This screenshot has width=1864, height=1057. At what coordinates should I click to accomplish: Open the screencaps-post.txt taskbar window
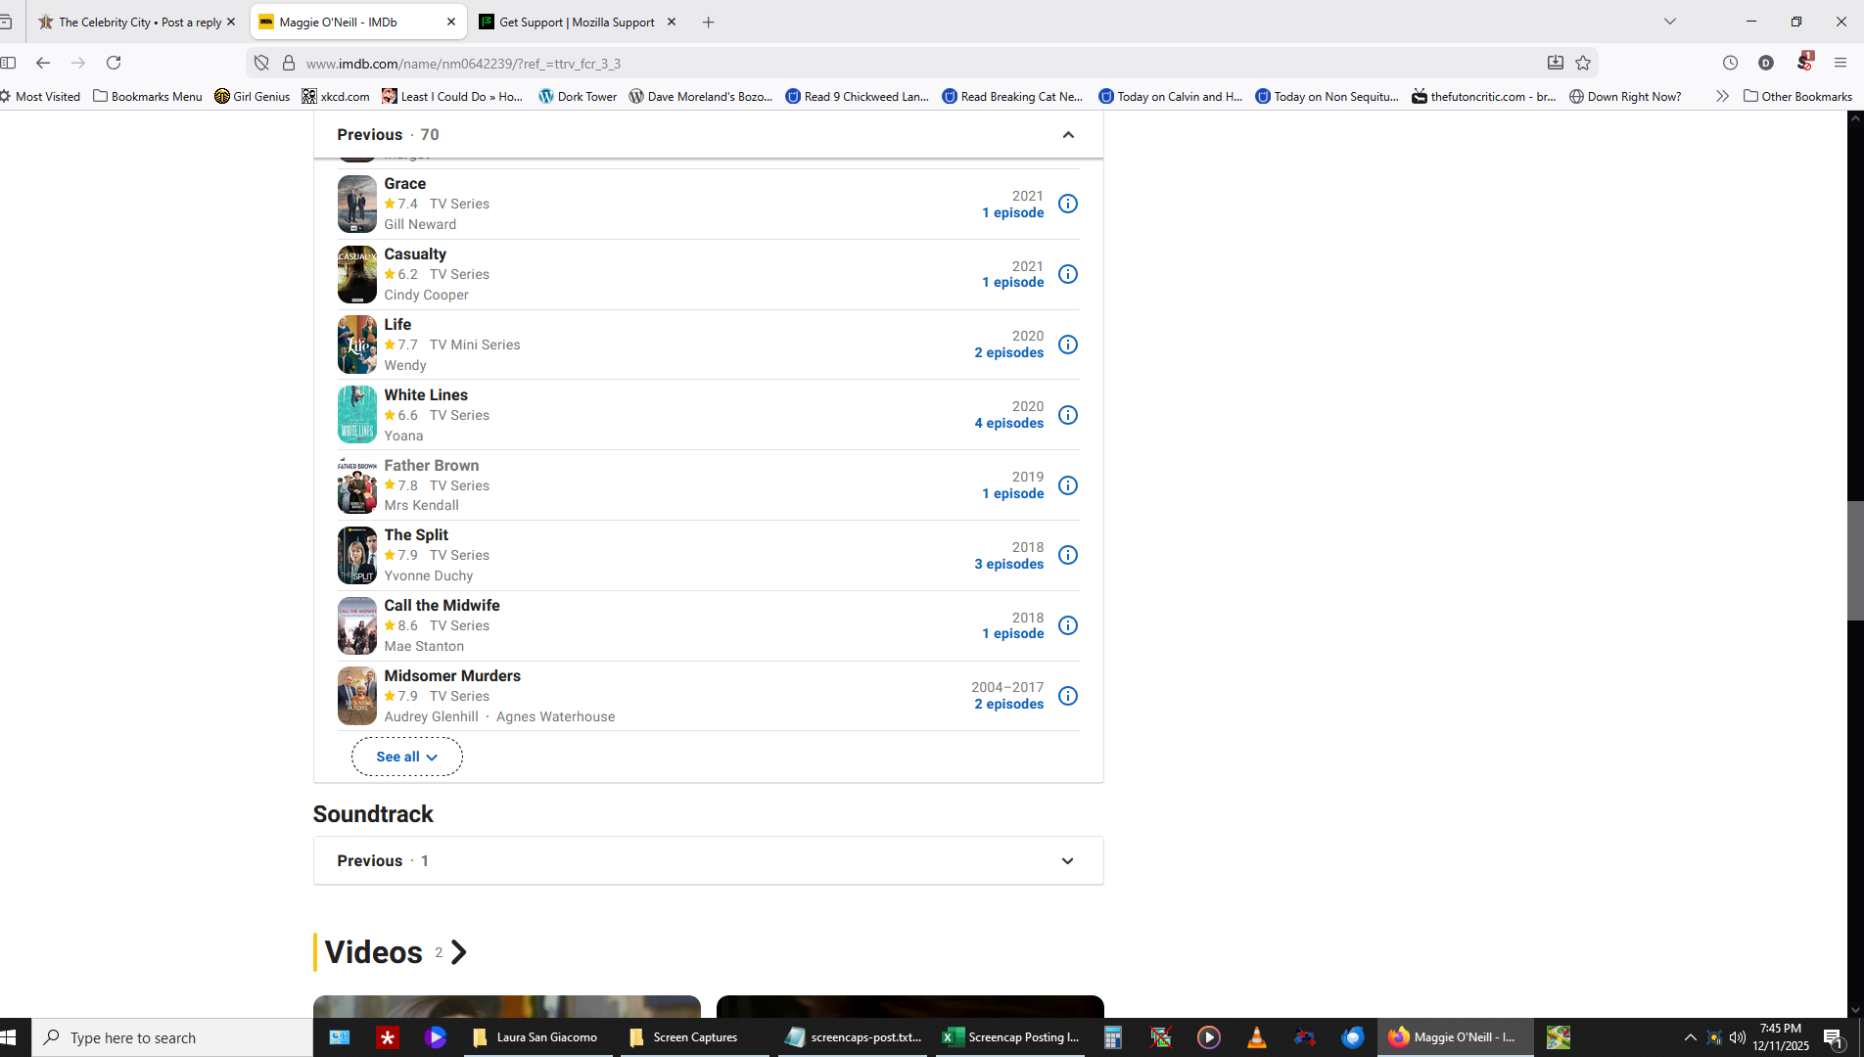pos(854,1037)
